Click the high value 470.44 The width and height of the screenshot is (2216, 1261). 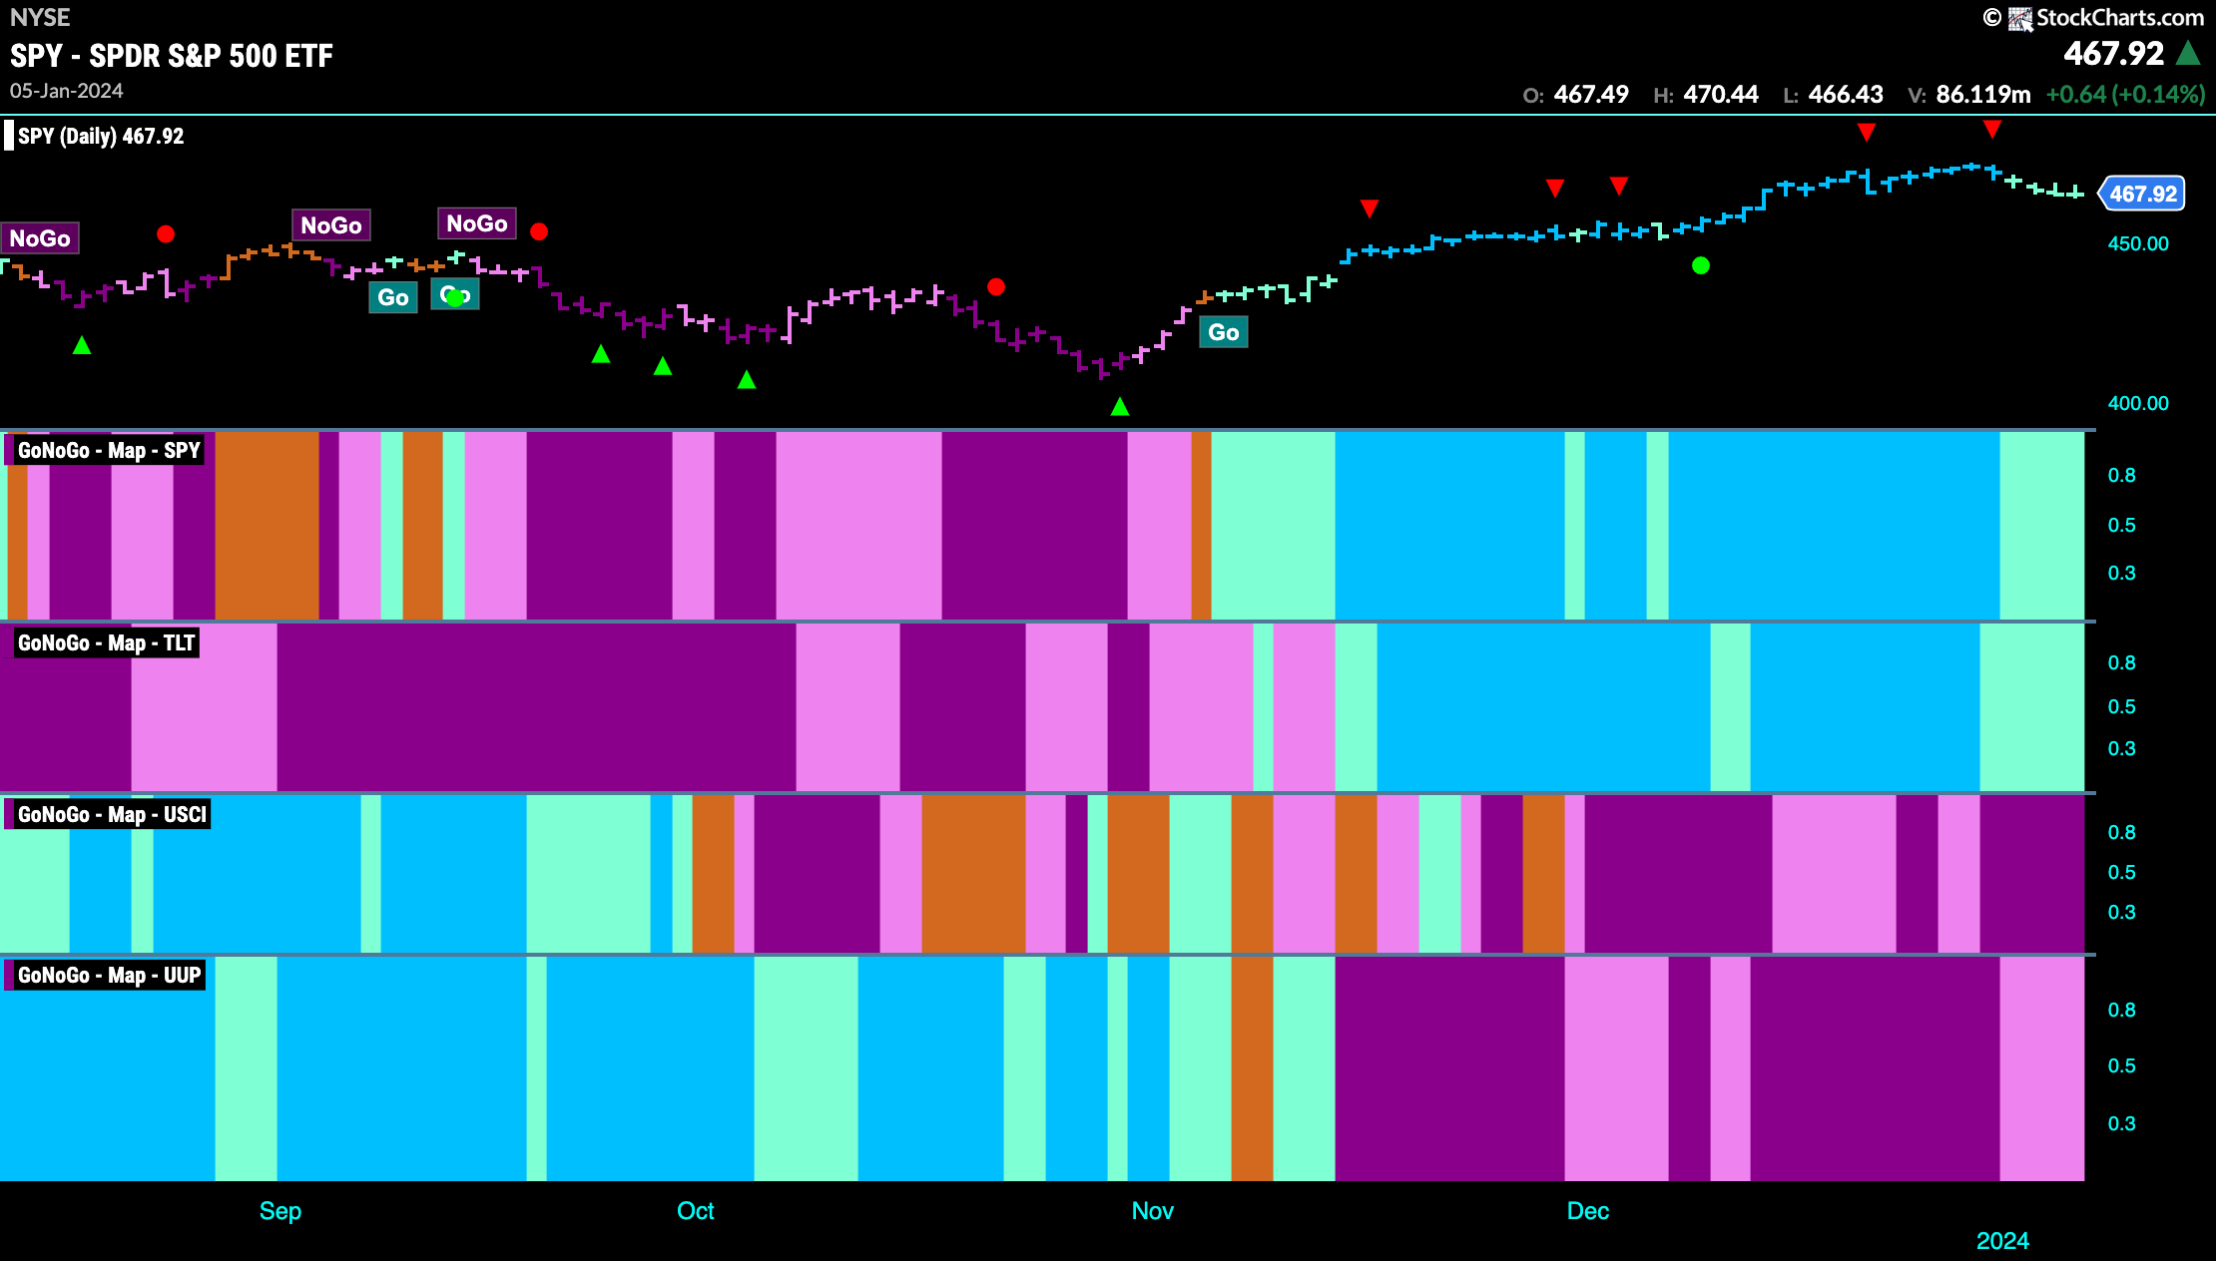coord(1721,95)
